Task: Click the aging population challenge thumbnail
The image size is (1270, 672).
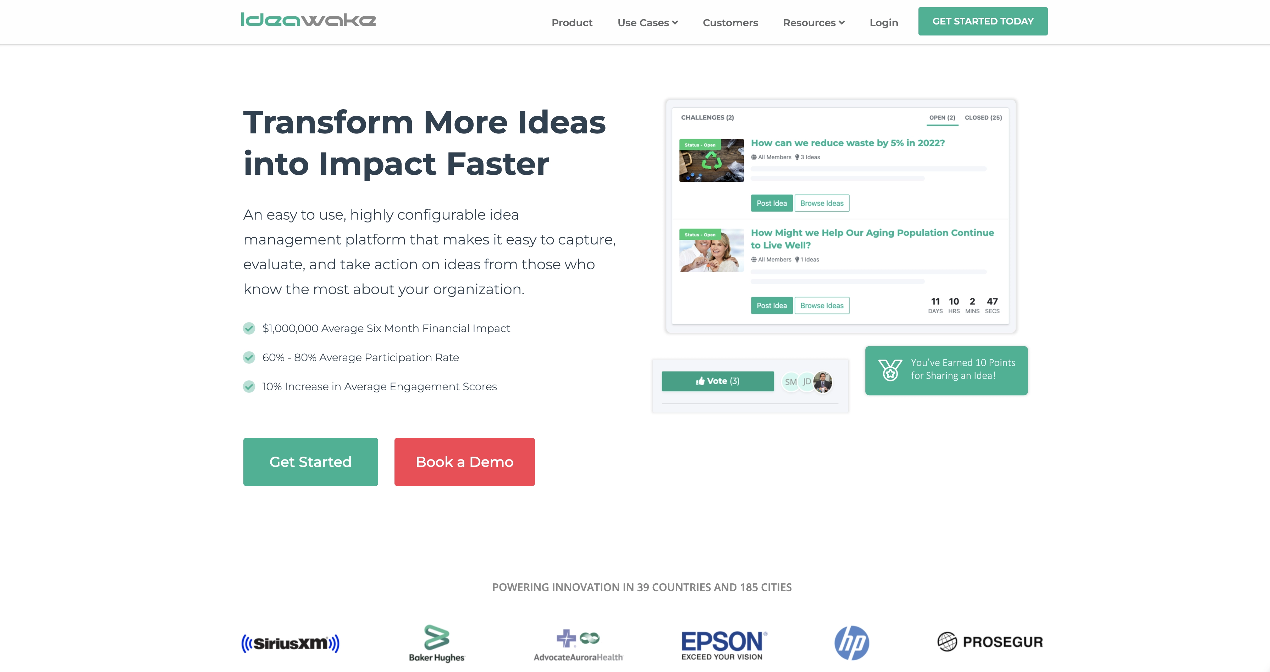Action: [x=711, y=250]
